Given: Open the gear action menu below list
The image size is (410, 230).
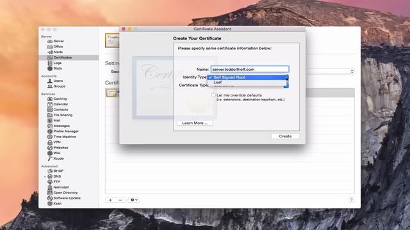Looking at the screenshot, I should click(x=133, y=200).
